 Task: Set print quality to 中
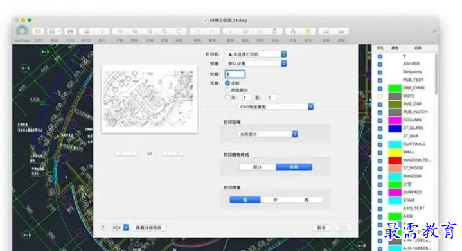coord(275,200)
